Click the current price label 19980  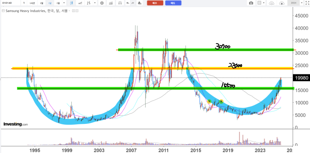pos(302,78)
